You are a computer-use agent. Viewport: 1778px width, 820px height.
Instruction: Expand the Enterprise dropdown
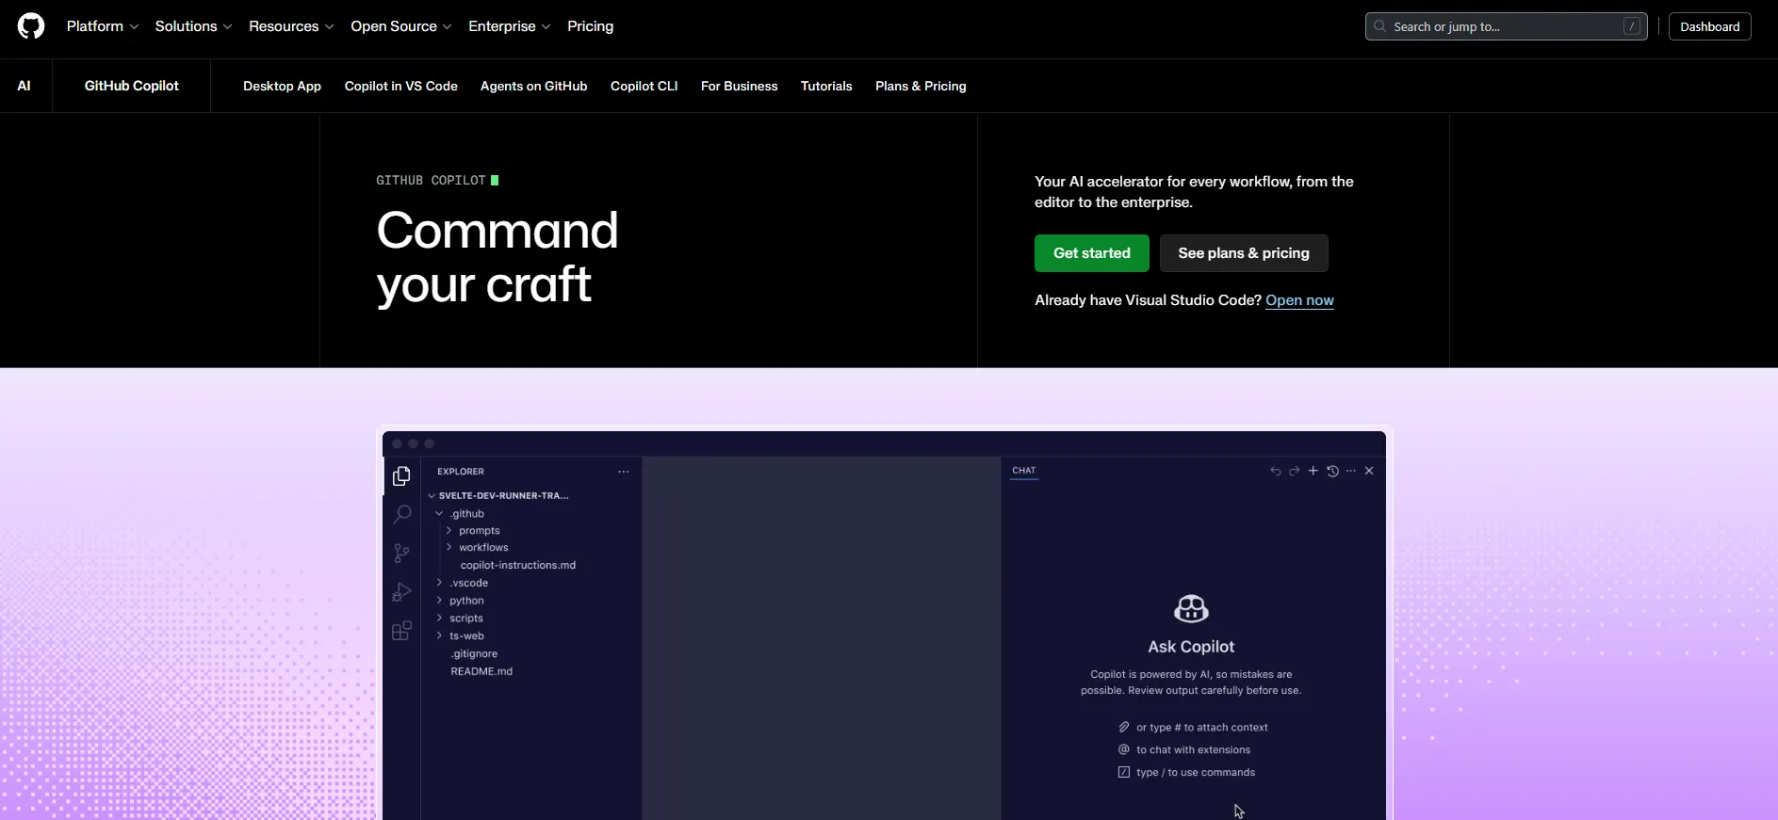point(510,26)
